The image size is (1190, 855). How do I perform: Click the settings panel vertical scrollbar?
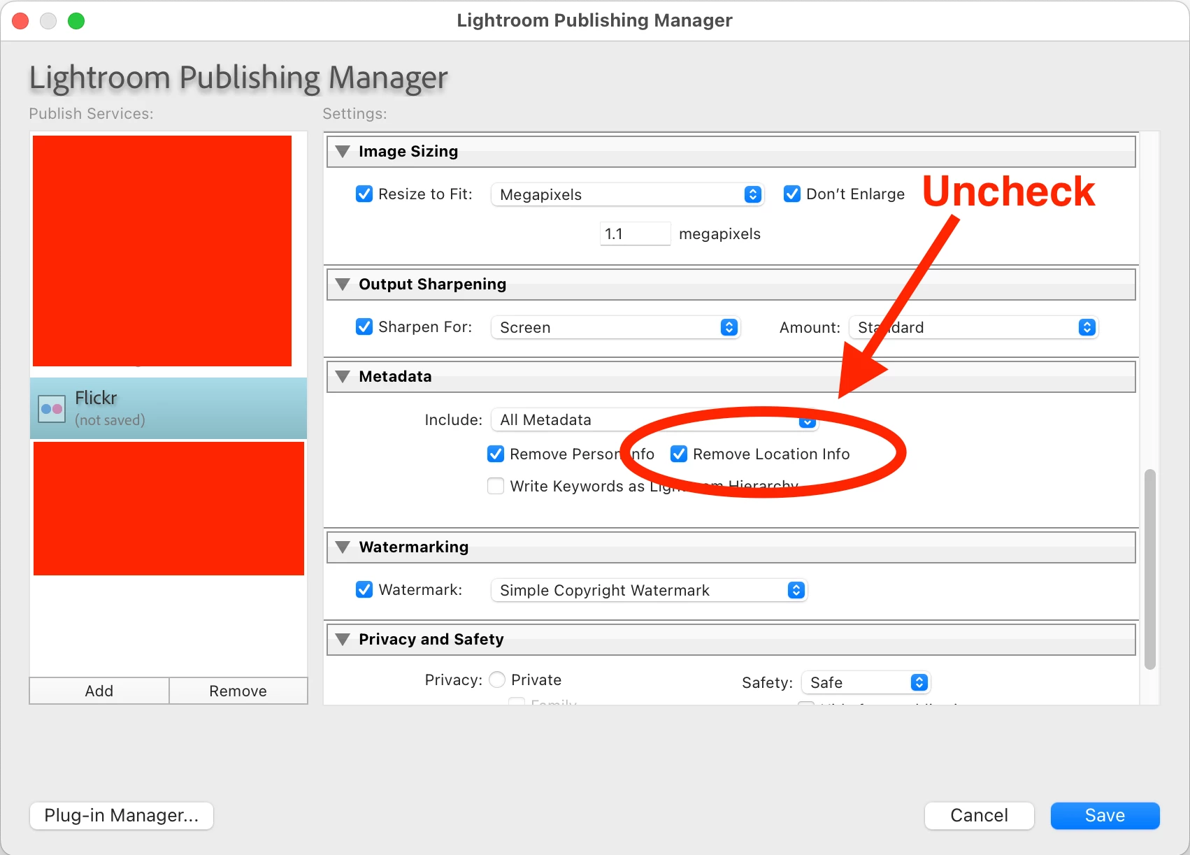[1149, 569]
